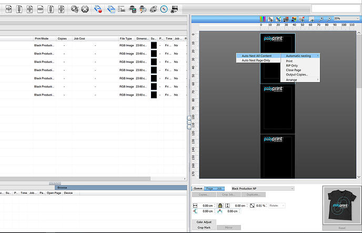Click the t-shirt preview thumbnail

(341, 206)
